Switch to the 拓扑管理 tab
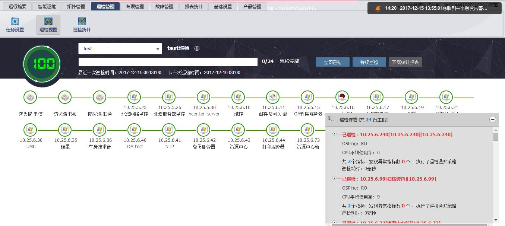This screenshot has height=226, width=505. click(x=76, y=6)
